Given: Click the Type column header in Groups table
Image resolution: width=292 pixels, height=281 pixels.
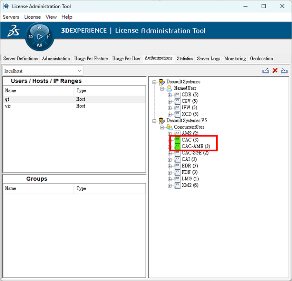Looking at the screenshot, I should (x=109, y=189).
